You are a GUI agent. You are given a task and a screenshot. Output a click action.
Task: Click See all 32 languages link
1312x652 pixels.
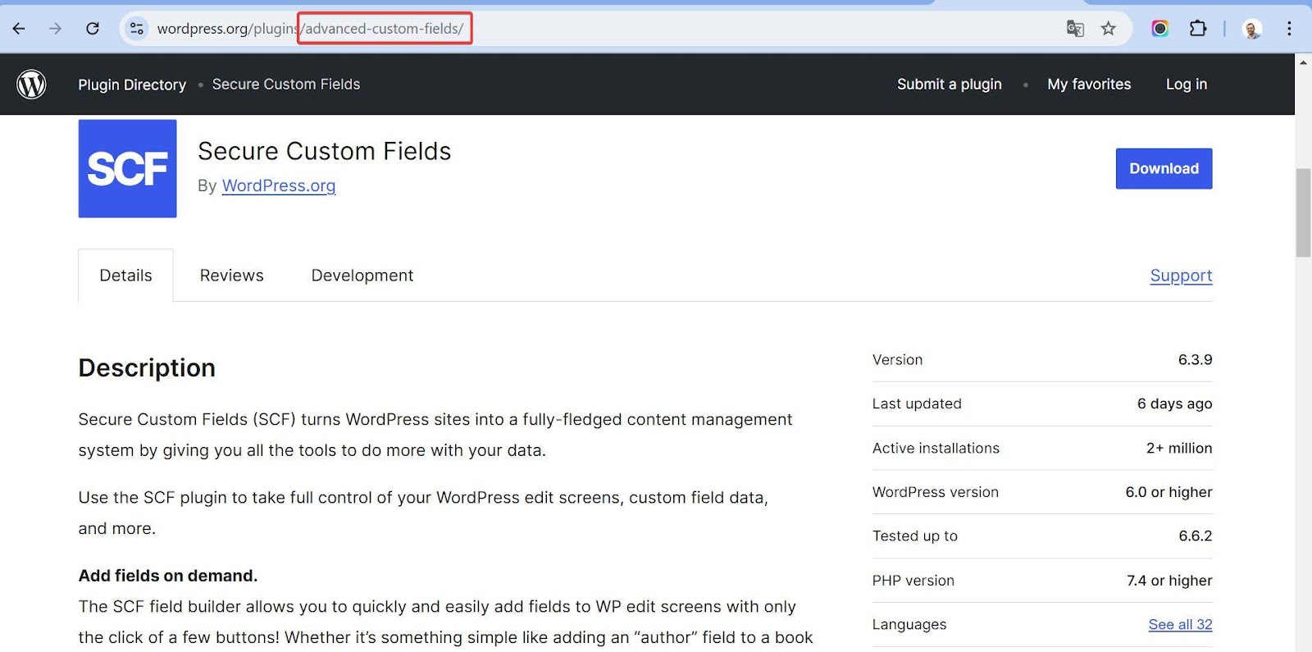click(1180, 625)
